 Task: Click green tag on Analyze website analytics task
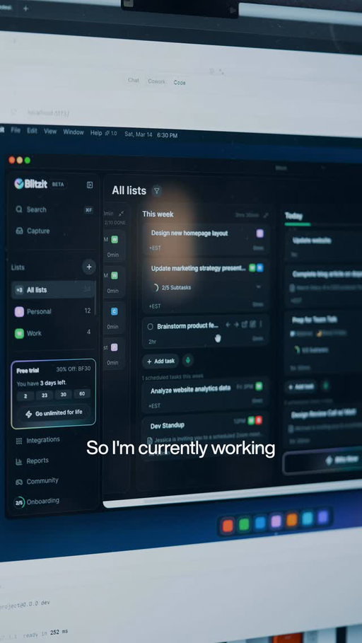[259, 386]
